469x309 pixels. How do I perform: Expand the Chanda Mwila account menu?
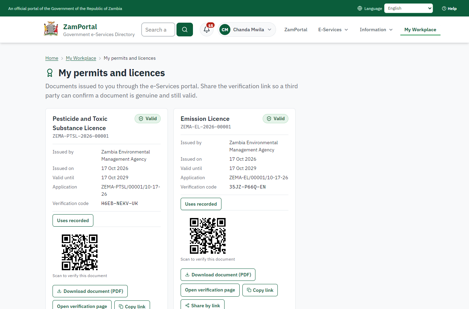[247, 30]
